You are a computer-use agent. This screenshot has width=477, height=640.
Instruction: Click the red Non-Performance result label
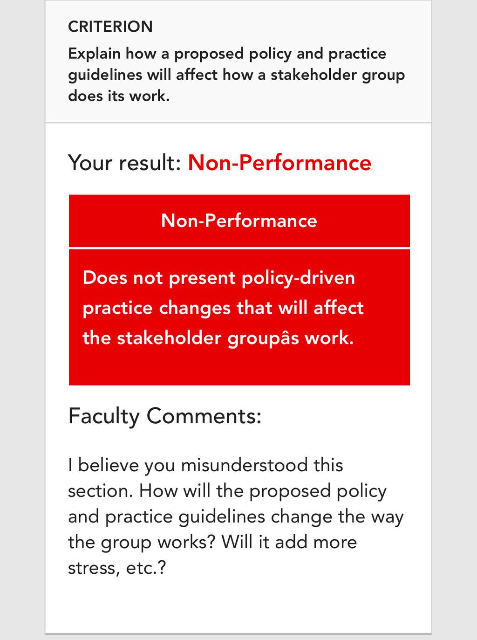(x=279, y=163)
